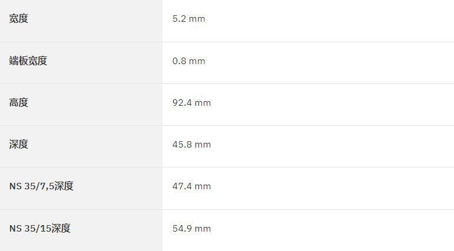
Task: Select the 5.2 mm width value
Action: (189, 19)
